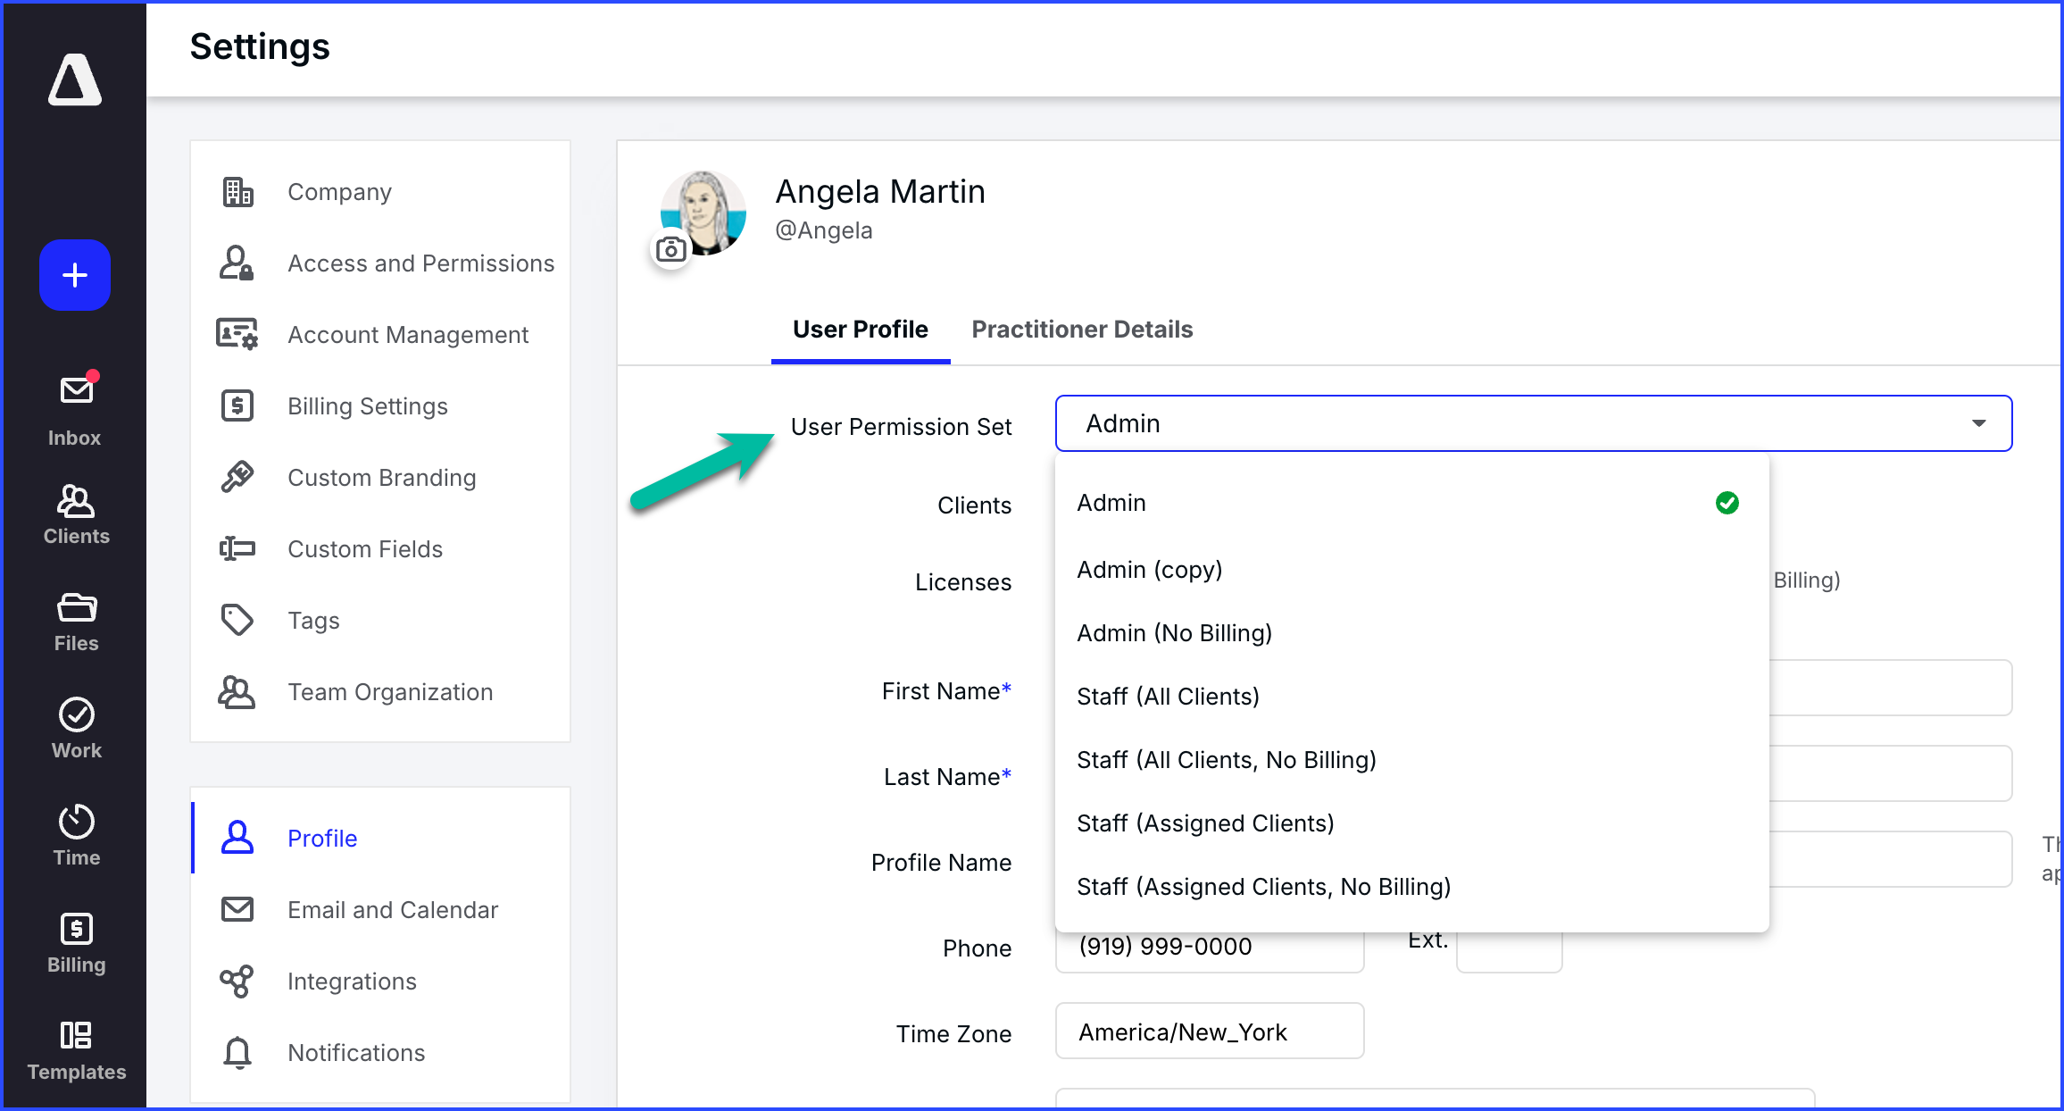Click the Time Zone field America/New_York
Screen dimensions: 2064x1111
click(1209, 1032)
